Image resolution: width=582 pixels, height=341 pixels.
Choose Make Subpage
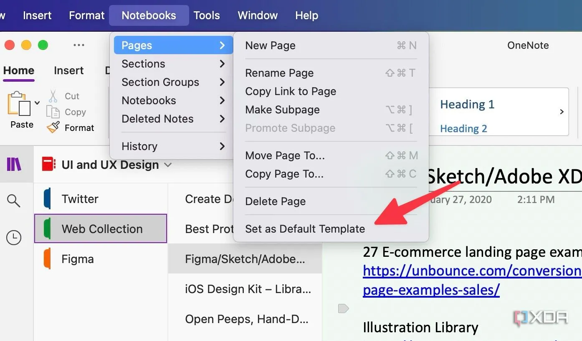[x=331, y=110]
